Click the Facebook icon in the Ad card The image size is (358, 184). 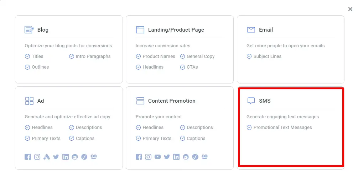tap(28, 157)
